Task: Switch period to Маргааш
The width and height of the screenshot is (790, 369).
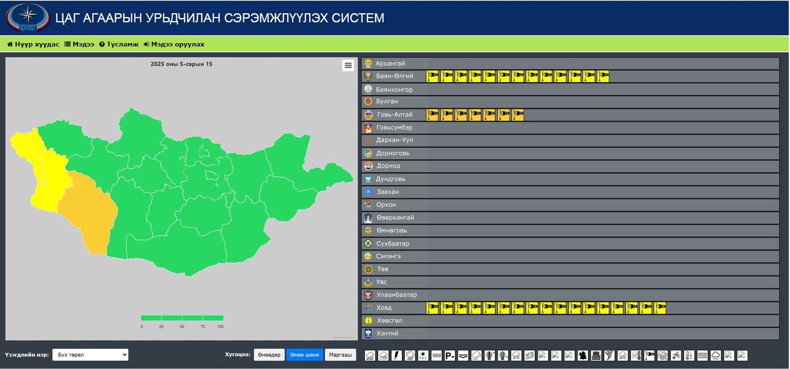Action: click(340, 355)
